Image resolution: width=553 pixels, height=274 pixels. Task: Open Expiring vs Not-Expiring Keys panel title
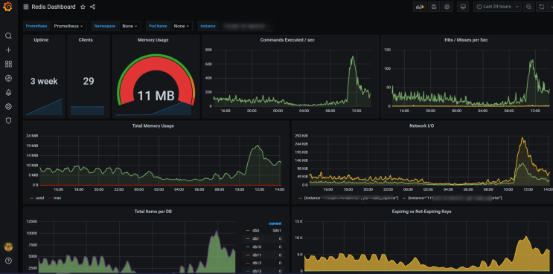tap(421, 212)
